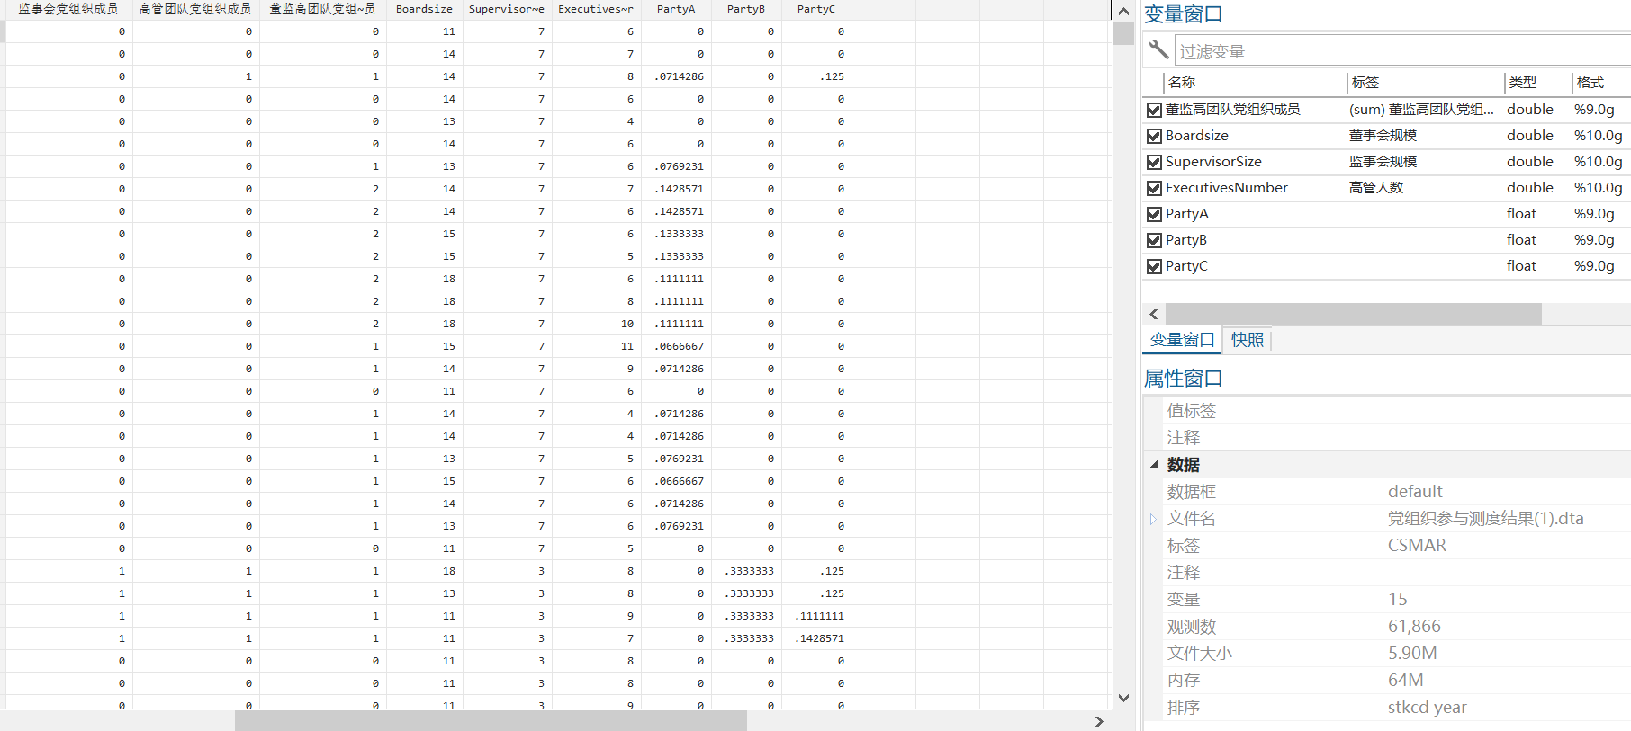Click the double type of the Boardsize variable
The image size is (1631, 731).
[x=1530, y=136]
